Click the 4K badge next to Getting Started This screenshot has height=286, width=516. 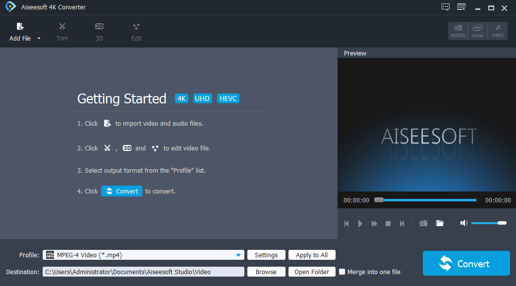pos(181,98)
